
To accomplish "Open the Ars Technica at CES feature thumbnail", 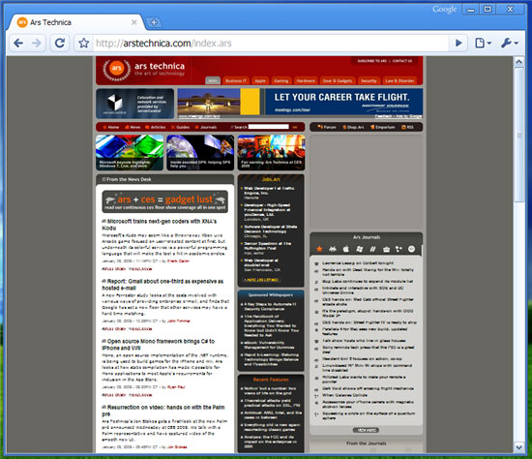I will (271, 153).
